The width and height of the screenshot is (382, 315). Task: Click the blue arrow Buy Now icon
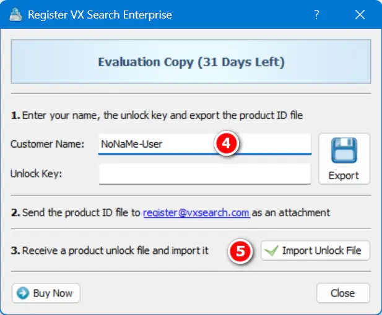(x=24, y=293)
